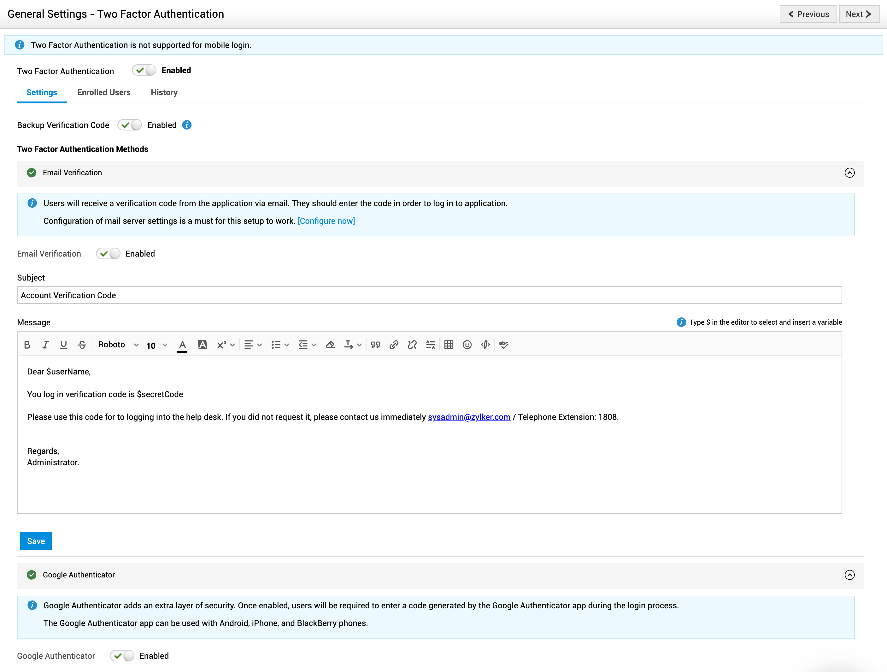Pick the text background highlight color
Screen dimensions: 887x672
pyautogui.click(x=202, y=345)
